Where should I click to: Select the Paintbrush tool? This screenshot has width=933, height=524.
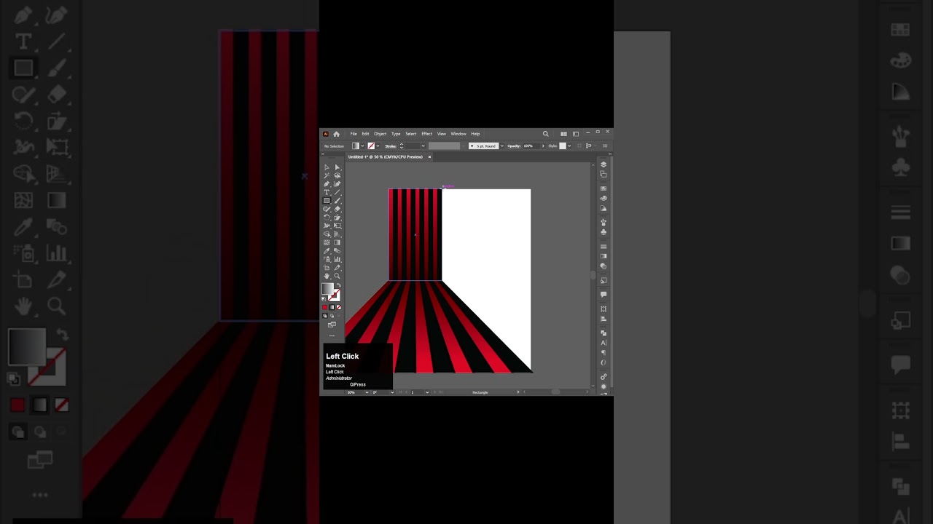pos(337,201)
